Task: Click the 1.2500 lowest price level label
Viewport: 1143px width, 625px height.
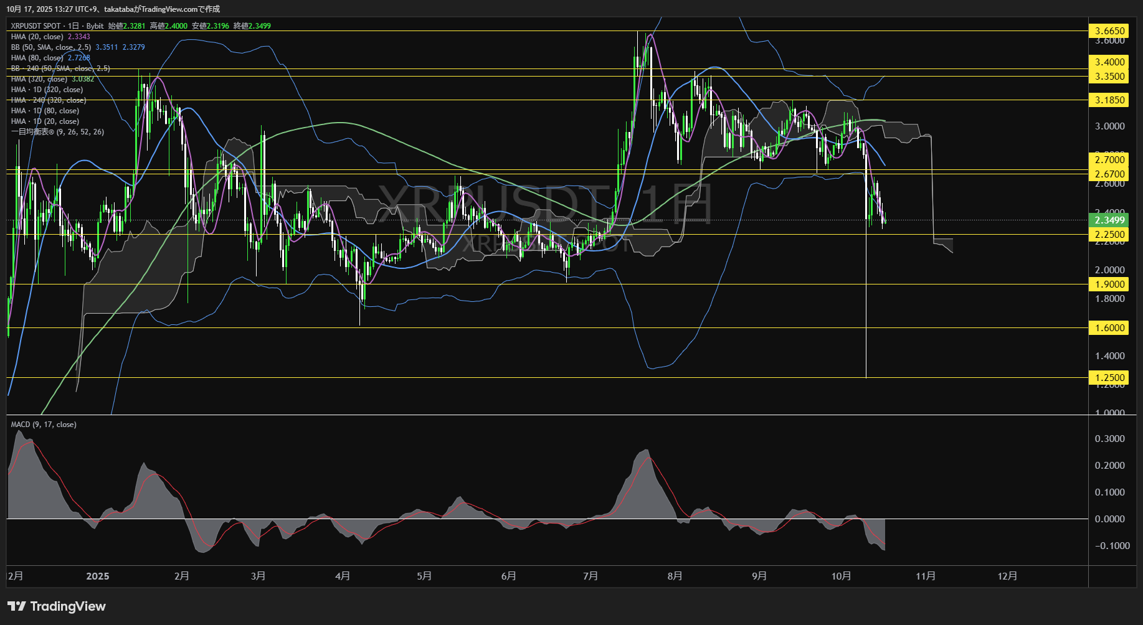Action: (x=1109, y=378)
